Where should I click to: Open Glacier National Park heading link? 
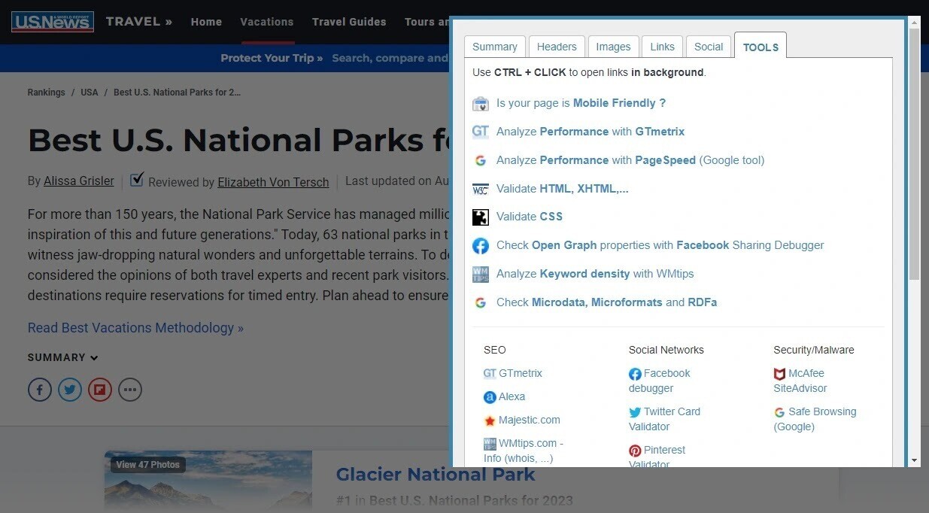click(436, 475)
